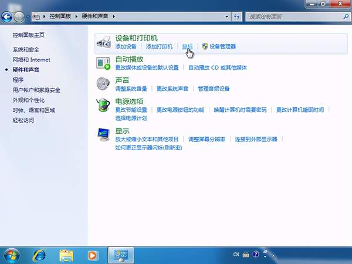The width and height of the screenshot is (352, 264).
Task: Click the shield icon beside 设备管理器
Action: [205, 46]
